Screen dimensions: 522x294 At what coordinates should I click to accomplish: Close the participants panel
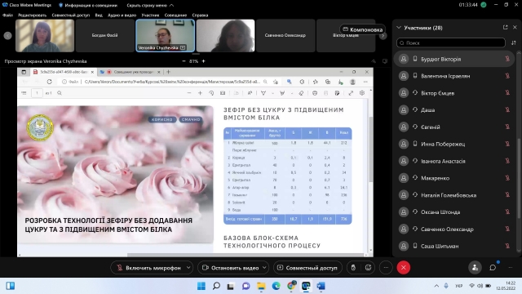click(x=515, y=27)
